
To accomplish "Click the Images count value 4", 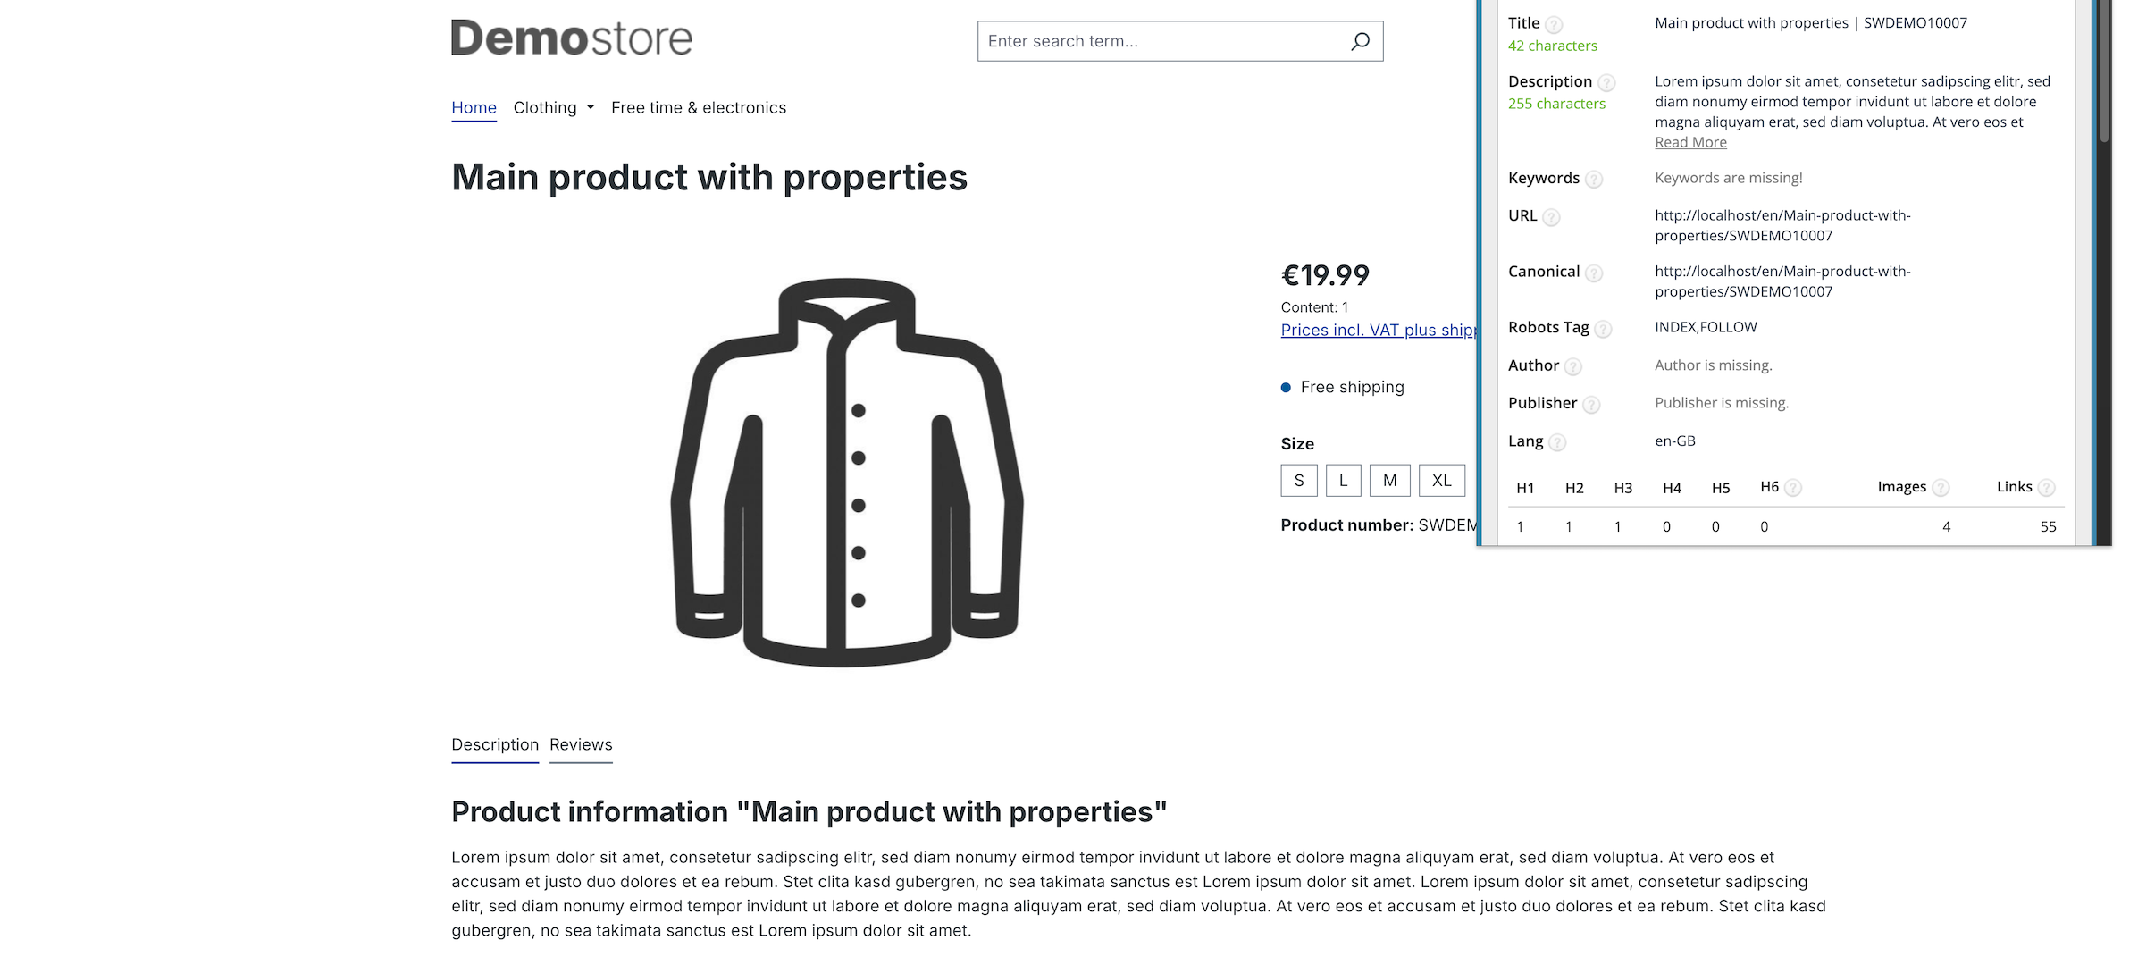I will click(1946, 527).
